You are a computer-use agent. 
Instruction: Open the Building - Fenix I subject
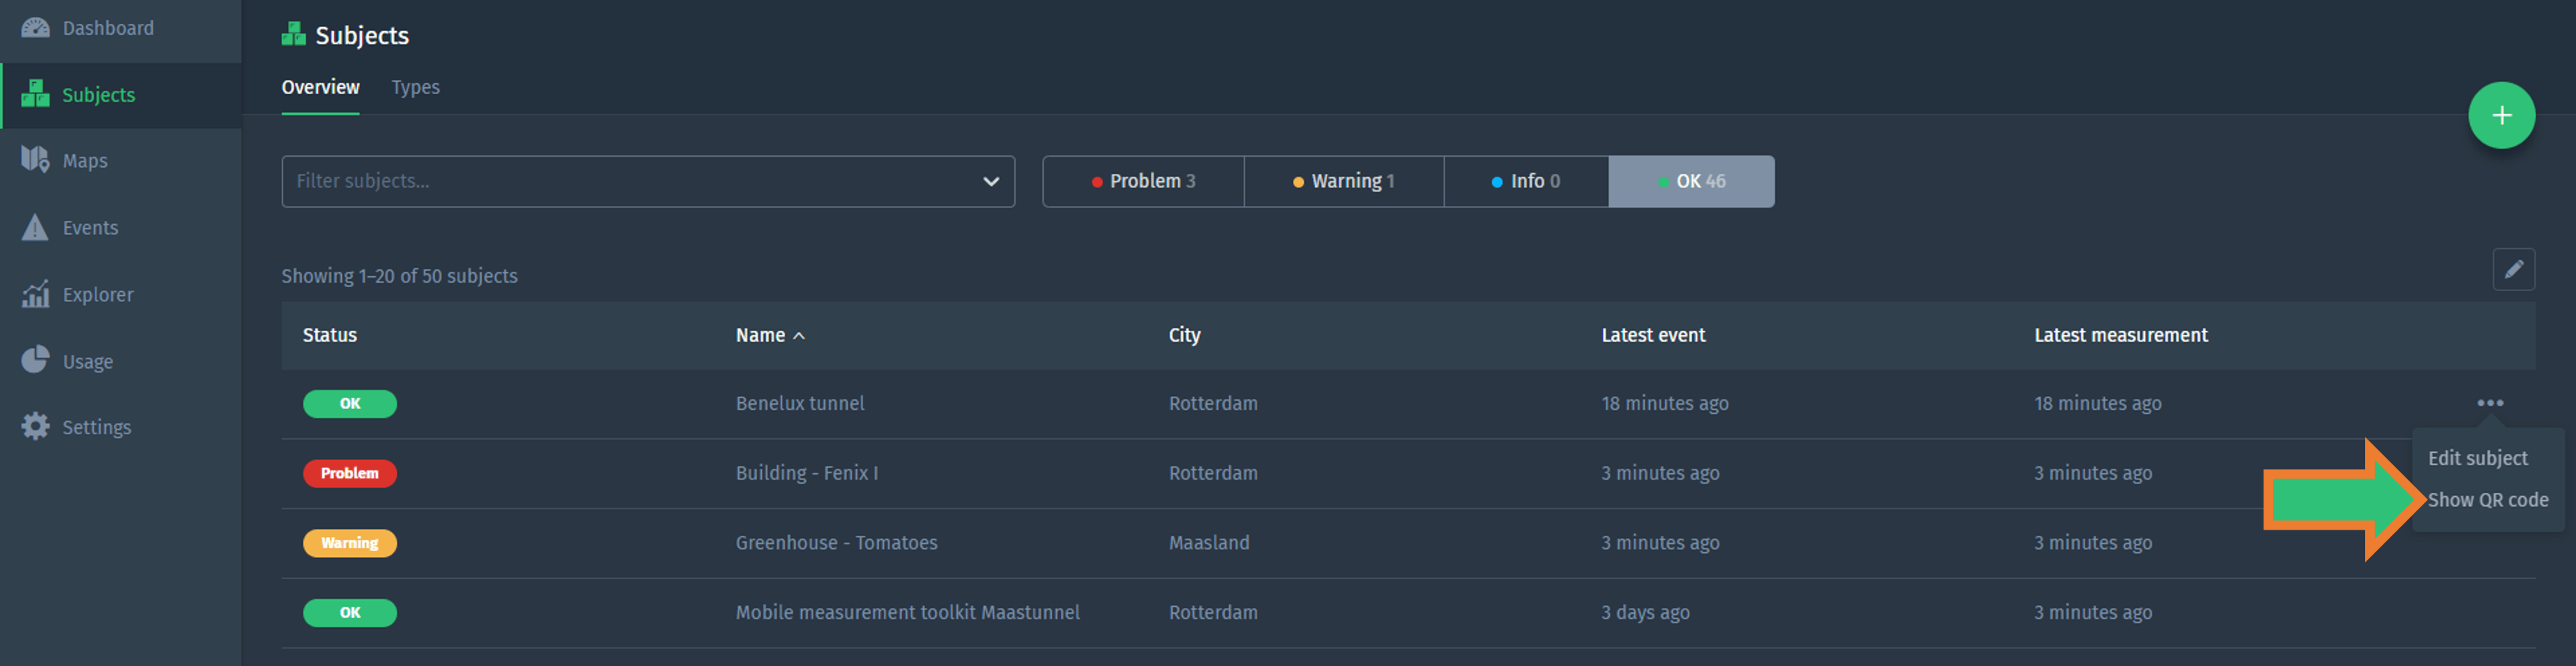pos(806,473)
